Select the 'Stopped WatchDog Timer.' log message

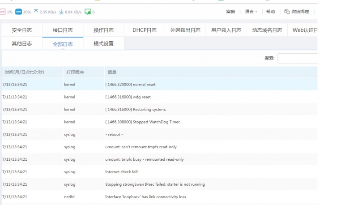click(x=143, y=122)
